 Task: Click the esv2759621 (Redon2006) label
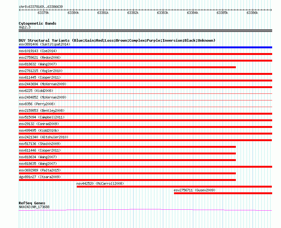click(40, 57)
